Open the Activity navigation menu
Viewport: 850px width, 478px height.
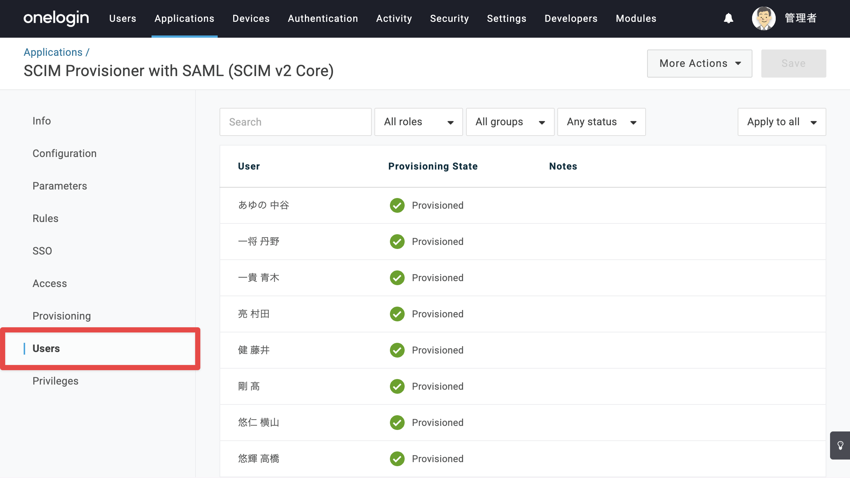[x=394, y=18]
